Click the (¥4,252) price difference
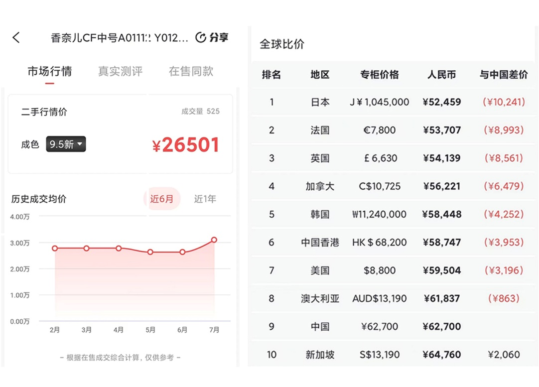539x387 pixels. click(x=504, y=215)
